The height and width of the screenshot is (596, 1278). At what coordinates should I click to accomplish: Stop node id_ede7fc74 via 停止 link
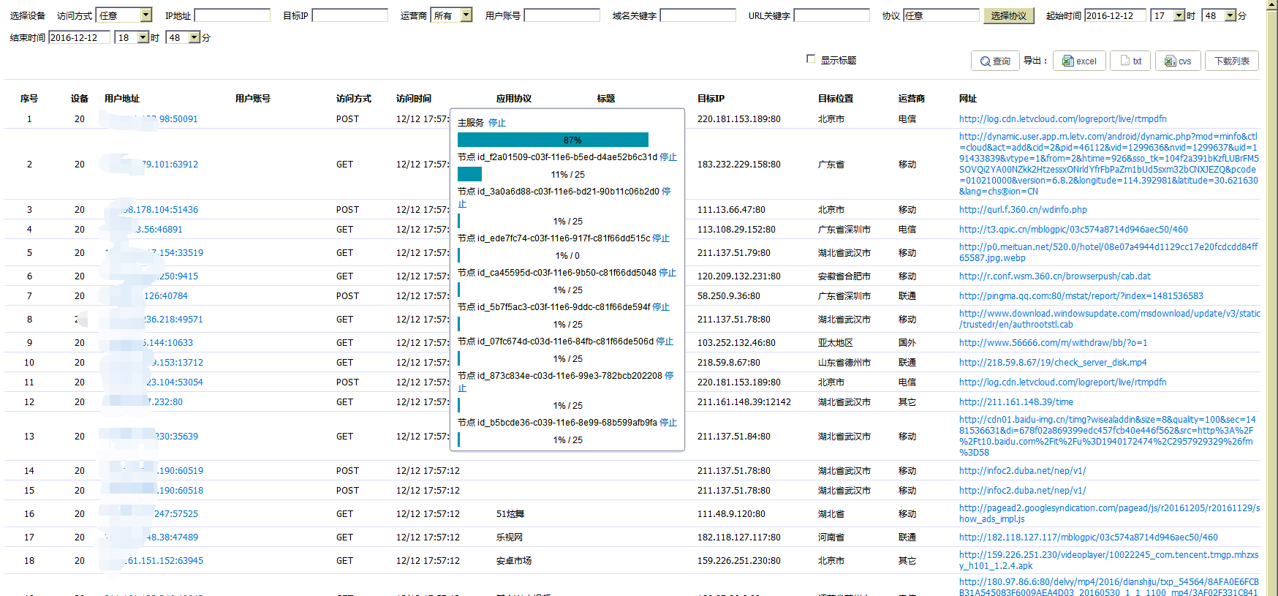coord(661,238)
